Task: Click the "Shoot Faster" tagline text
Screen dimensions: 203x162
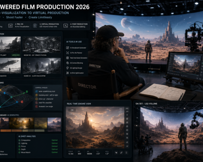Action: coord(14,17)
